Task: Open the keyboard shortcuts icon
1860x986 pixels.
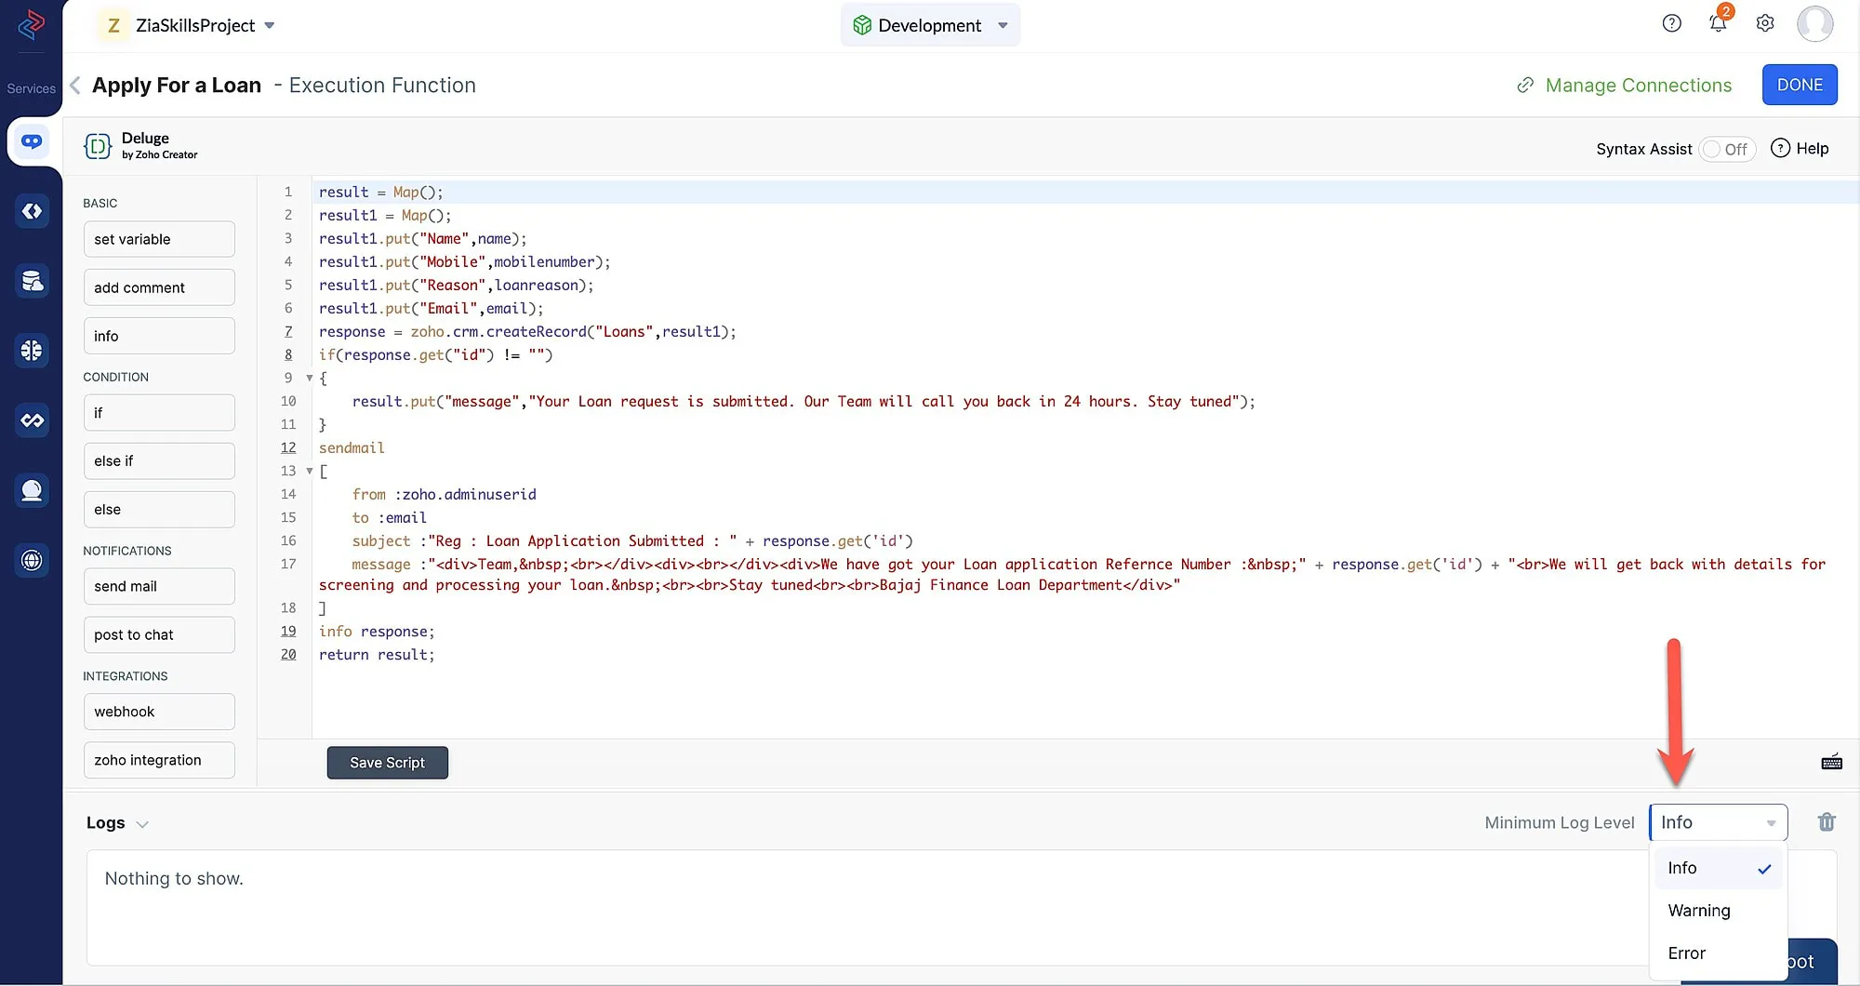Action: (1831, 763)
